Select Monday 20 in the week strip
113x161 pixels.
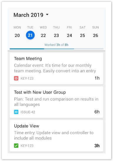(17, 35)
